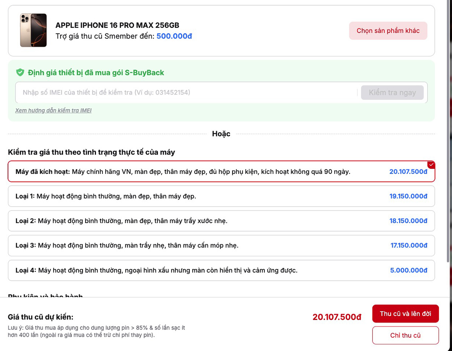Select 'Loại 4' condition option
This screenshot has width=452, height=351.
(221, 270)
